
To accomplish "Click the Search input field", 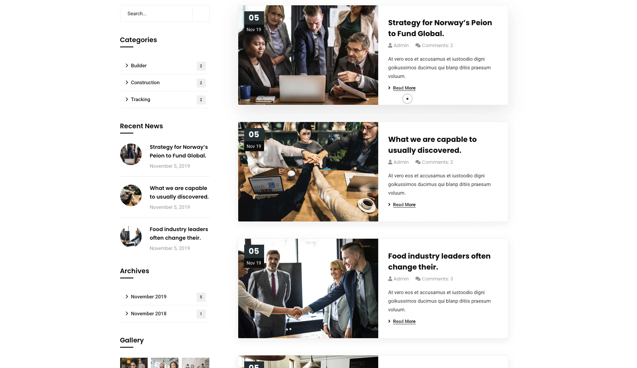I will coord(156,14).
